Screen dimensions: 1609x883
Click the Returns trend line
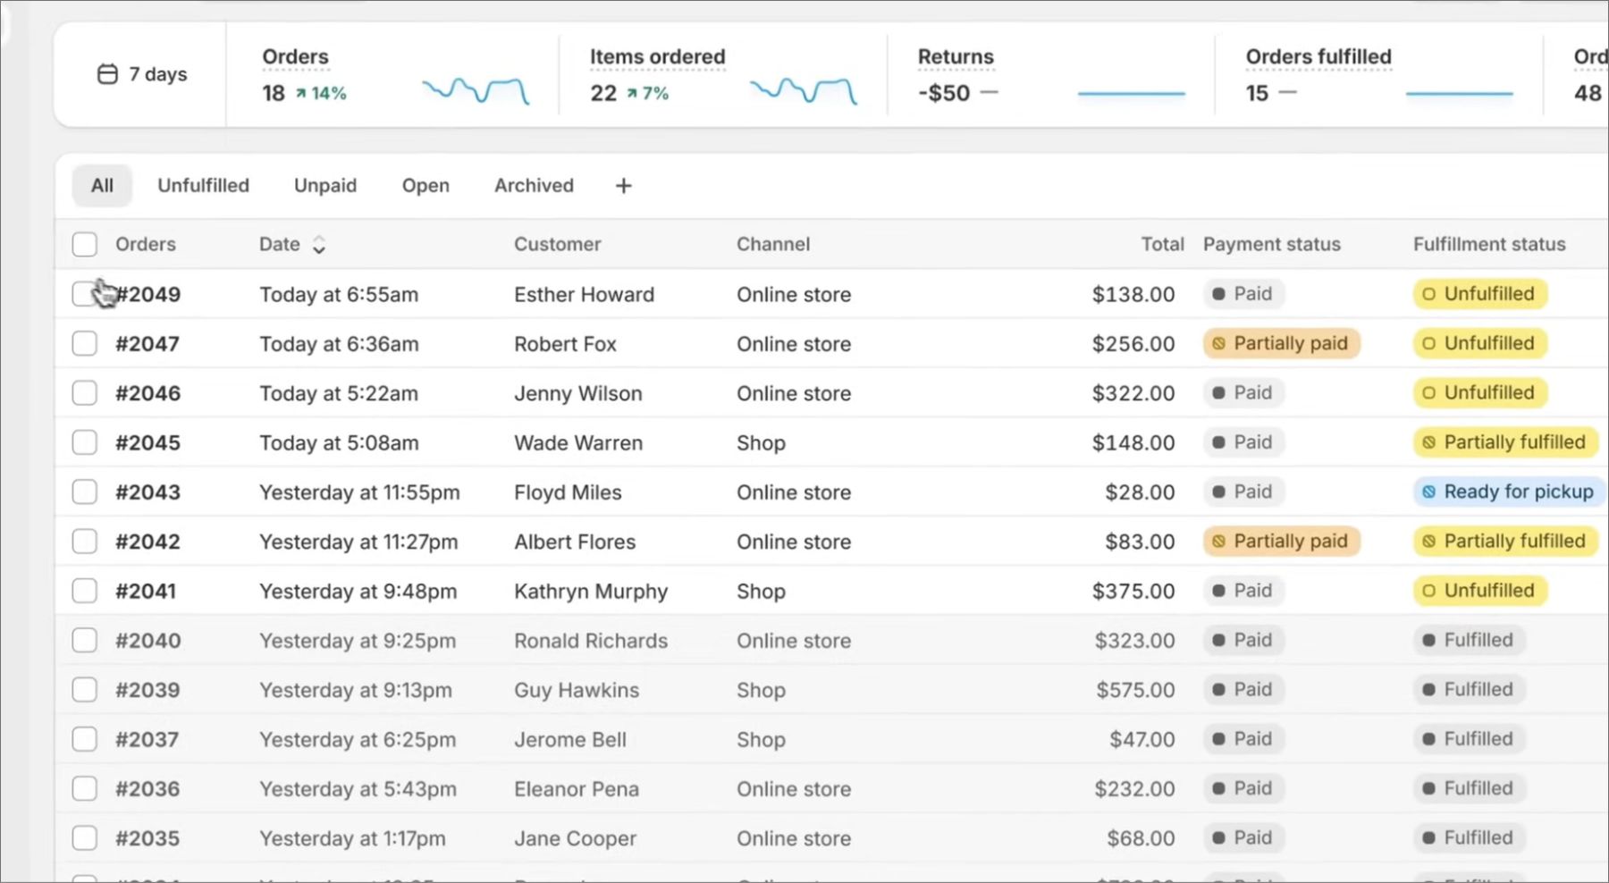click(x=1131, y=93)
